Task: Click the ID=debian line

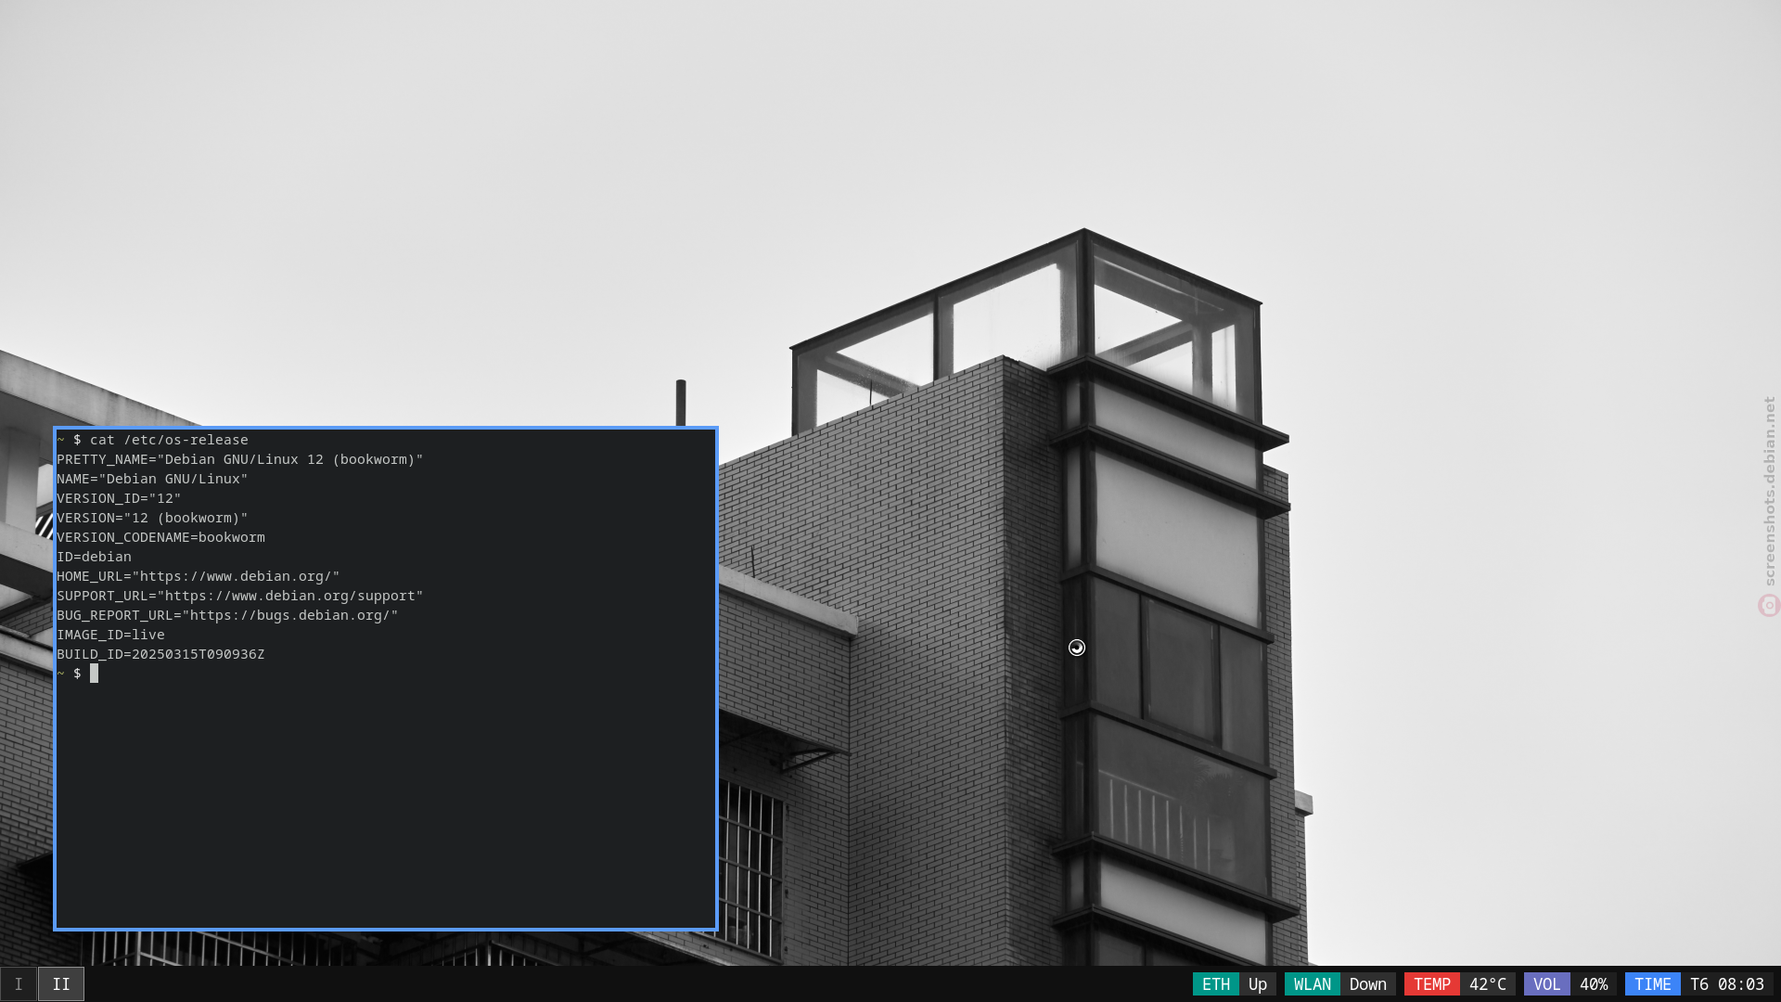Action: pyautogui.click(x=94, y=557)
